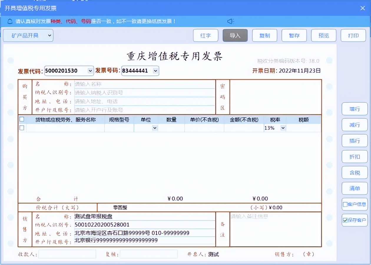This screenshot has height=265, width=371.
Task: Click the 预览 button
Action: 324,35
